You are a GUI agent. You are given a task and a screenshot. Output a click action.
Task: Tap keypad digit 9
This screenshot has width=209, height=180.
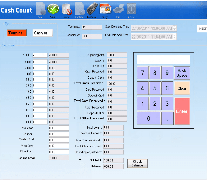[167, 73]
